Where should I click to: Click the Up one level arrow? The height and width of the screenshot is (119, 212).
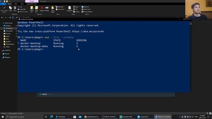[x=10, y=18]
